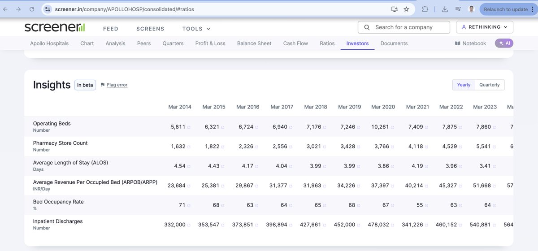This screenshot has width=538, height=251.
Task: Click the Insights section heading
Action: pyautogui.click(x=52, y=85)
